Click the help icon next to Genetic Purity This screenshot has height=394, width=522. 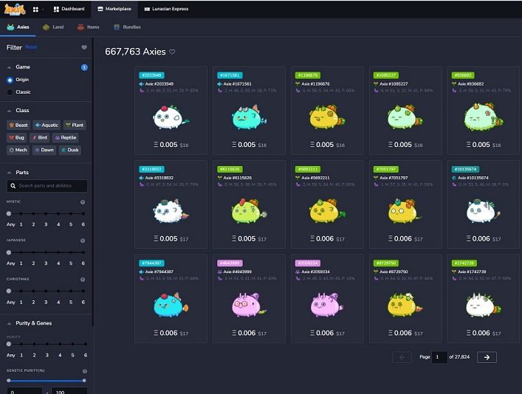85,371
